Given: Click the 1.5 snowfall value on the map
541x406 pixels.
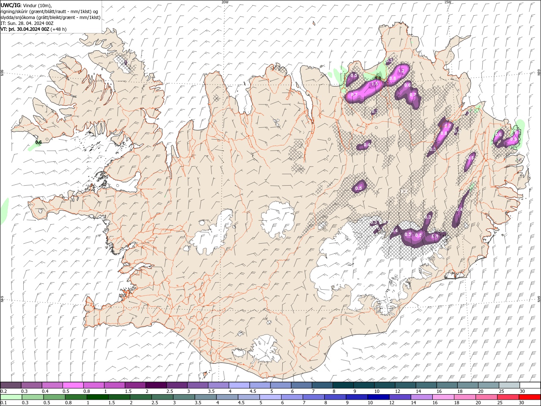Looking at the screenshot, I should point(374,84).
